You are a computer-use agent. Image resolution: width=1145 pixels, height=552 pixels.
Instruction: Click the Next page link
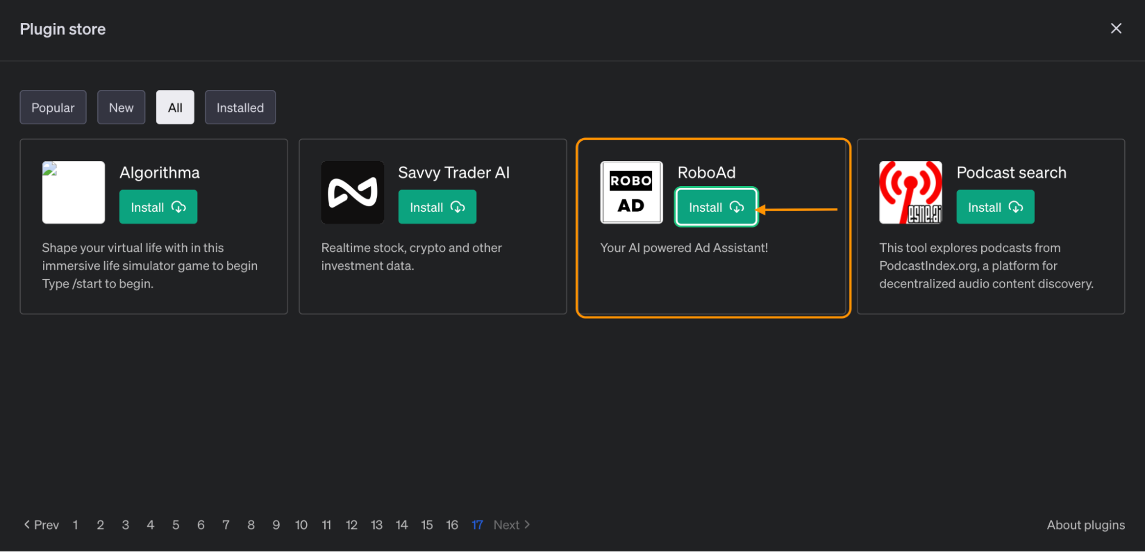[512, 525]
